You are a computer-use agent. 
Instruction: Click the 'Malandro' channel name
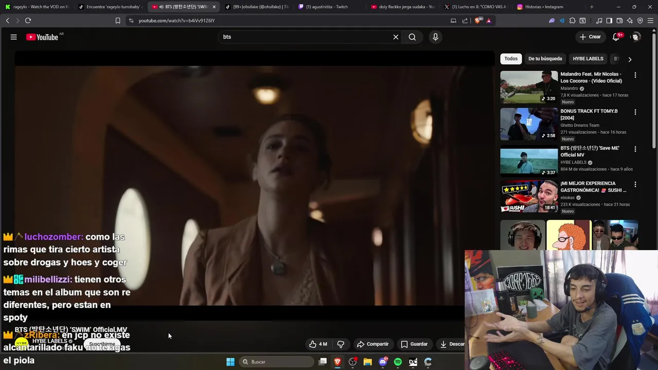[569, 88]
